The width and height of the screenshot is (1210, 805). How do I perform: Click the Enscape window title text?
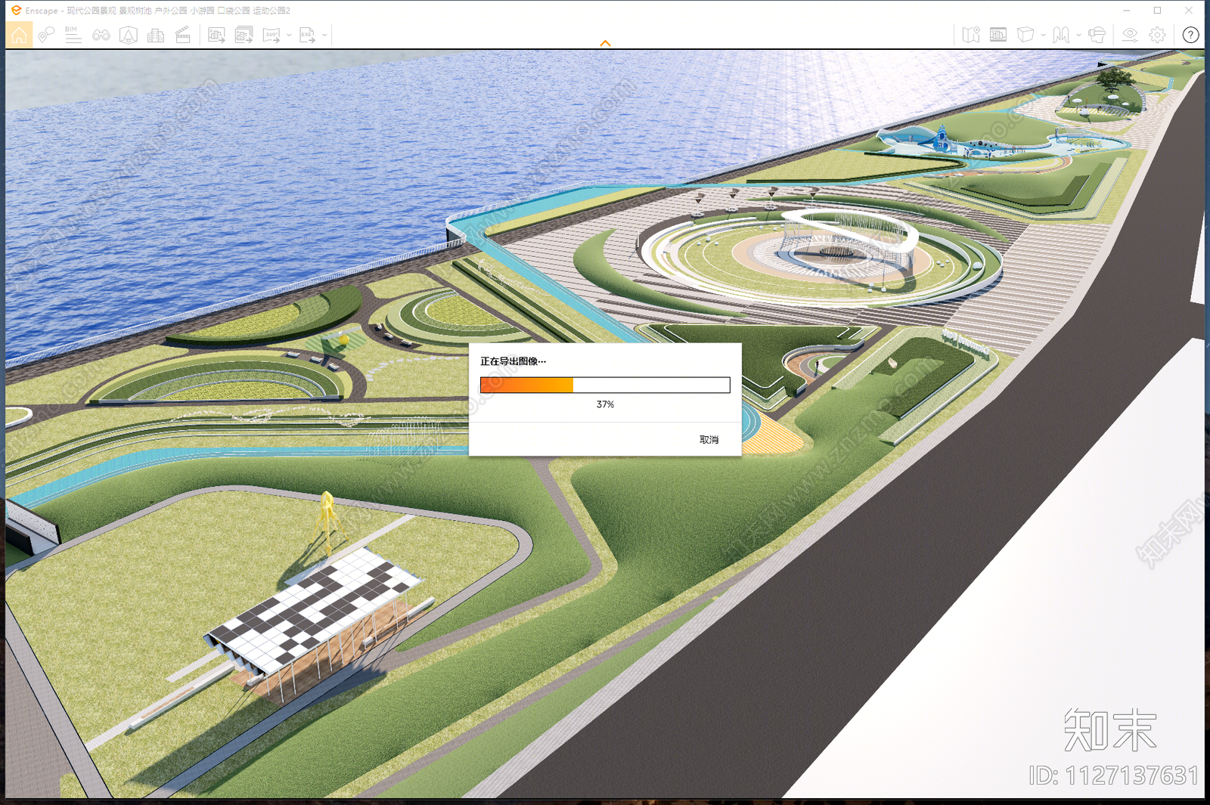(157, 11)
